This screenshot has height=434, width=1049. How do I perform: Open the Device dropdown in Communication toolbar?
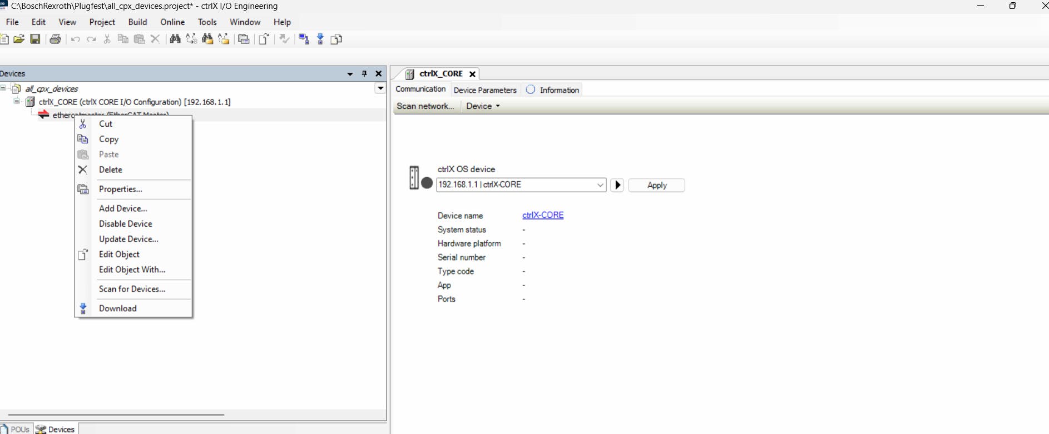[x=483, y=106]
